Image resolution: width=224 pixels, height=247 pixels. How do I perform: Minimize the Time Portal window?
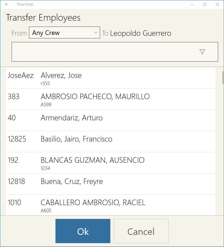192,4
